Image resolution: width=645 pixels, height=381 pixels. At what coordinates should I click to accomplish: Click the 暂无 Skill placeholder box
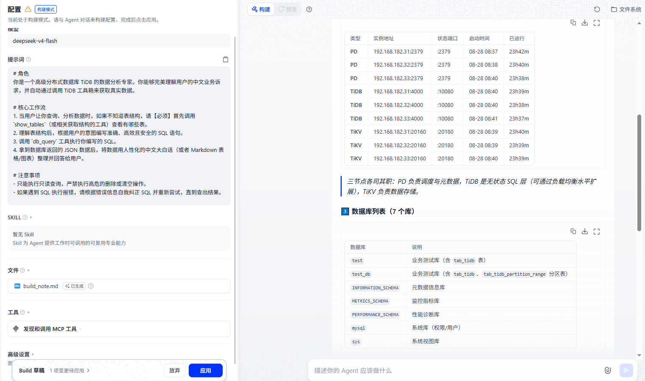pyautogui.click(x=119, y=238)
